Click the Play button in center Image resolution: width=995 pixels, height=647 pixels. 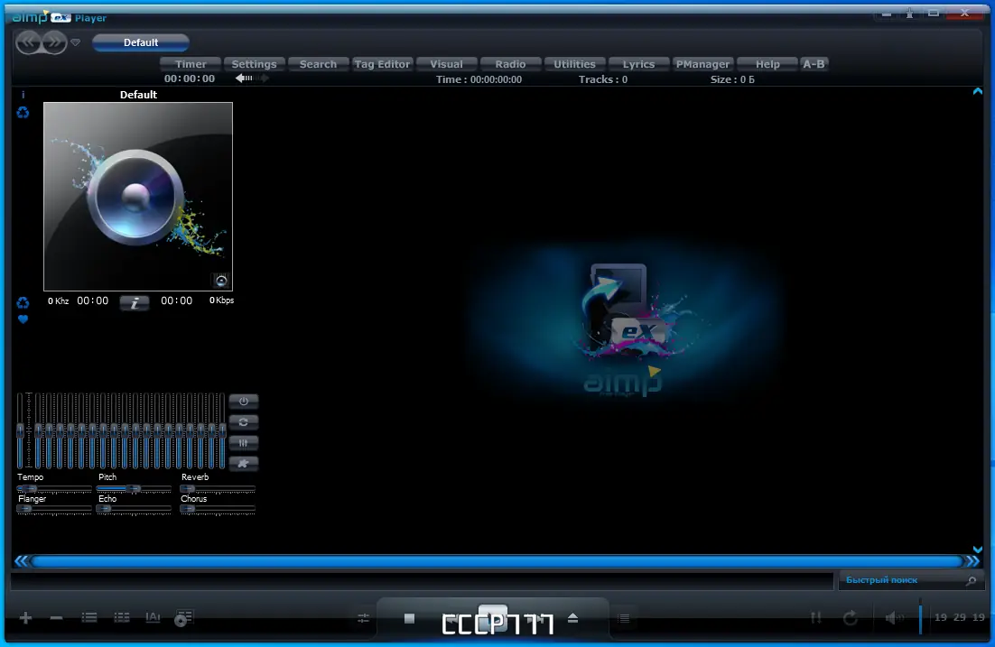(493, 618)
